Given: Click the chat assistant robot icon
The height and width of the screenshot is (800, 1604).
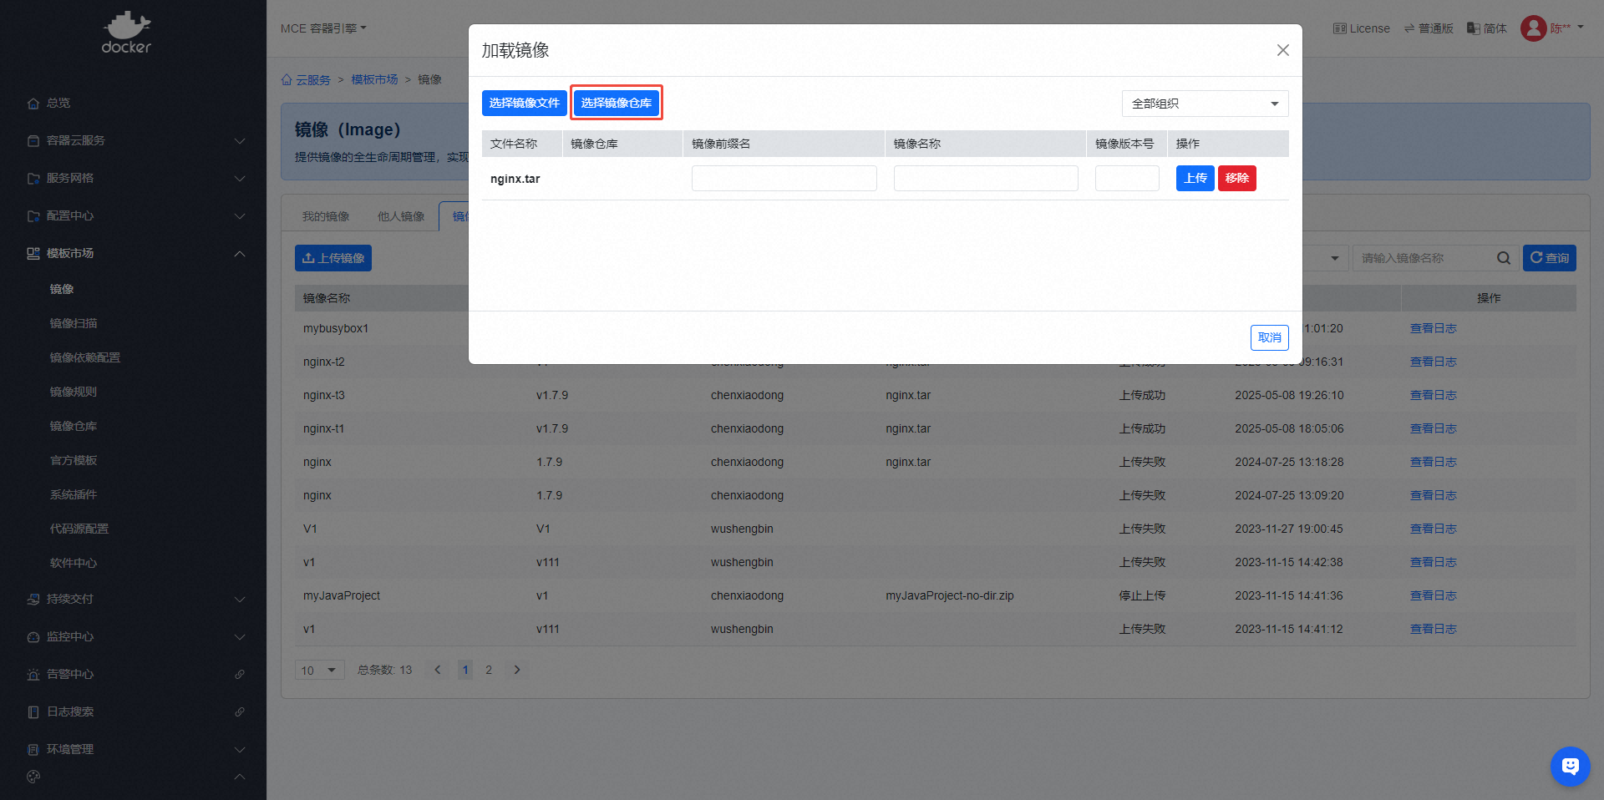Looking at the screenshot, I should tap(1570, 766).
